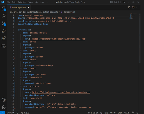Change indentation via 'Spaces: 2'
The image size is (144, 114).
coord(104,113)
